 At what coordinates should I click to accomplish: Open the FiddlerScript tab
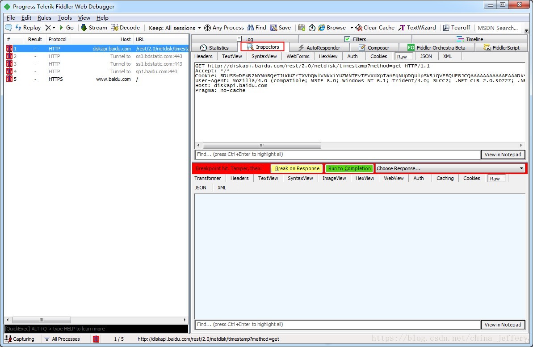(501, 48)
